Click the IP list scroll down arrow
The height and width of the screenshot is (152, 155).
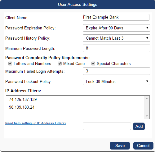coord(147,116)
